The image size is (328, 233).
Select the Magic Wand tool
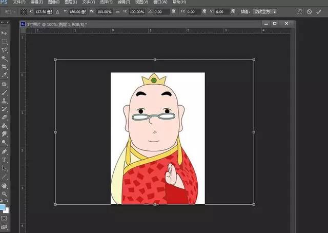pos(4,59)
